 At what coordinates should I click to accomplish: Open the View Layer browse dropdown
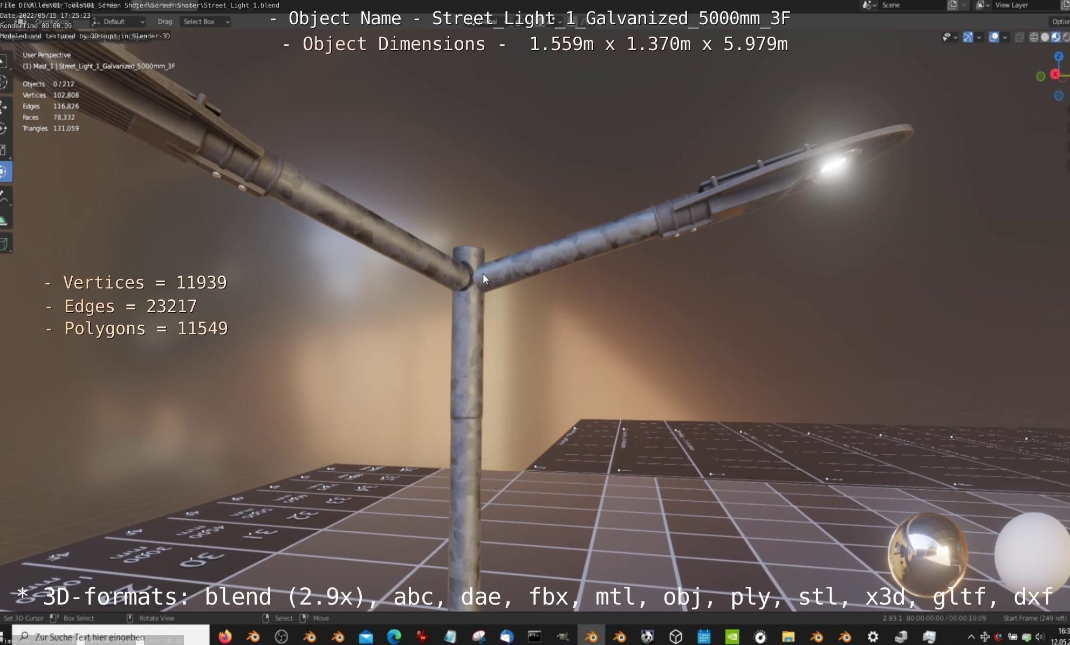point(982,5)
